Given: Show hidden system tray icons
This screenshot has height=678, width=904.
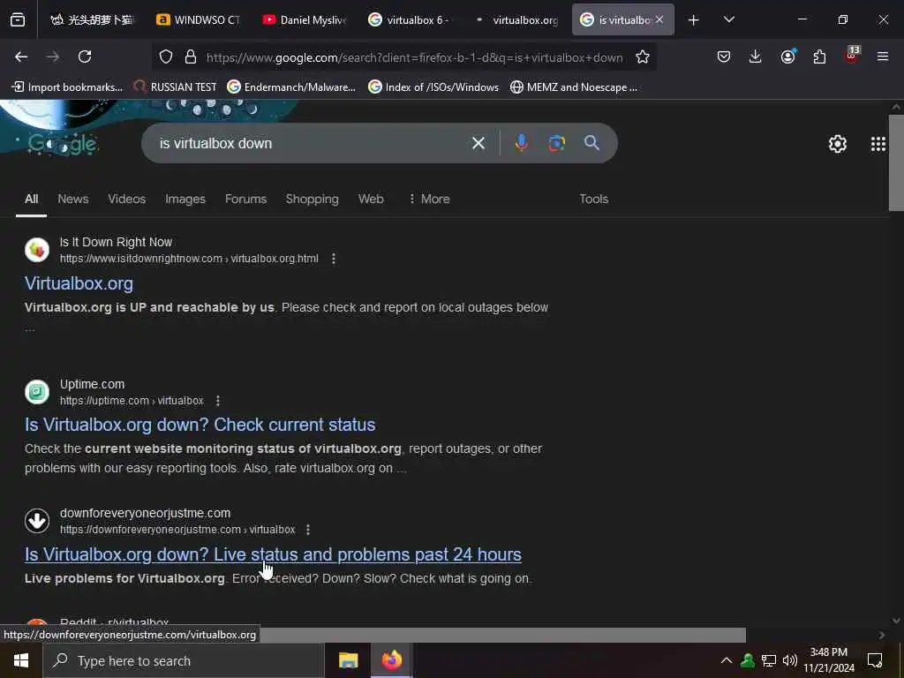Looking at the screenshot, I should [726, 660].
